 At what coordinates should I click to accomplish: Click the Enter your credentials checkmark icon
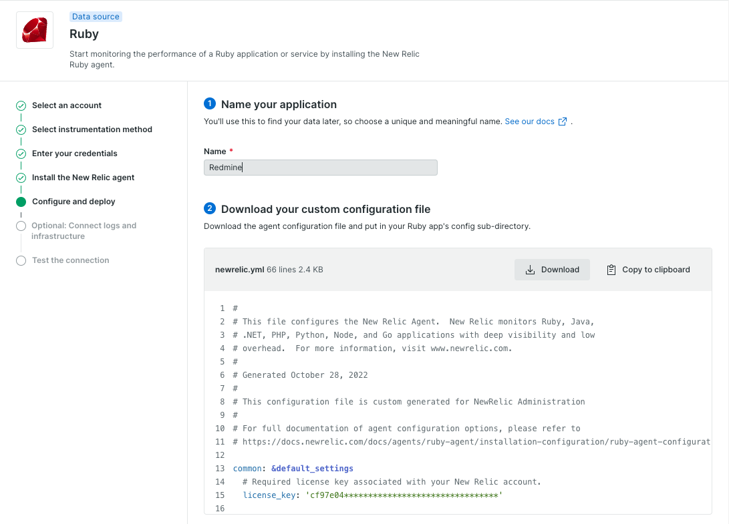click(21, 154)
